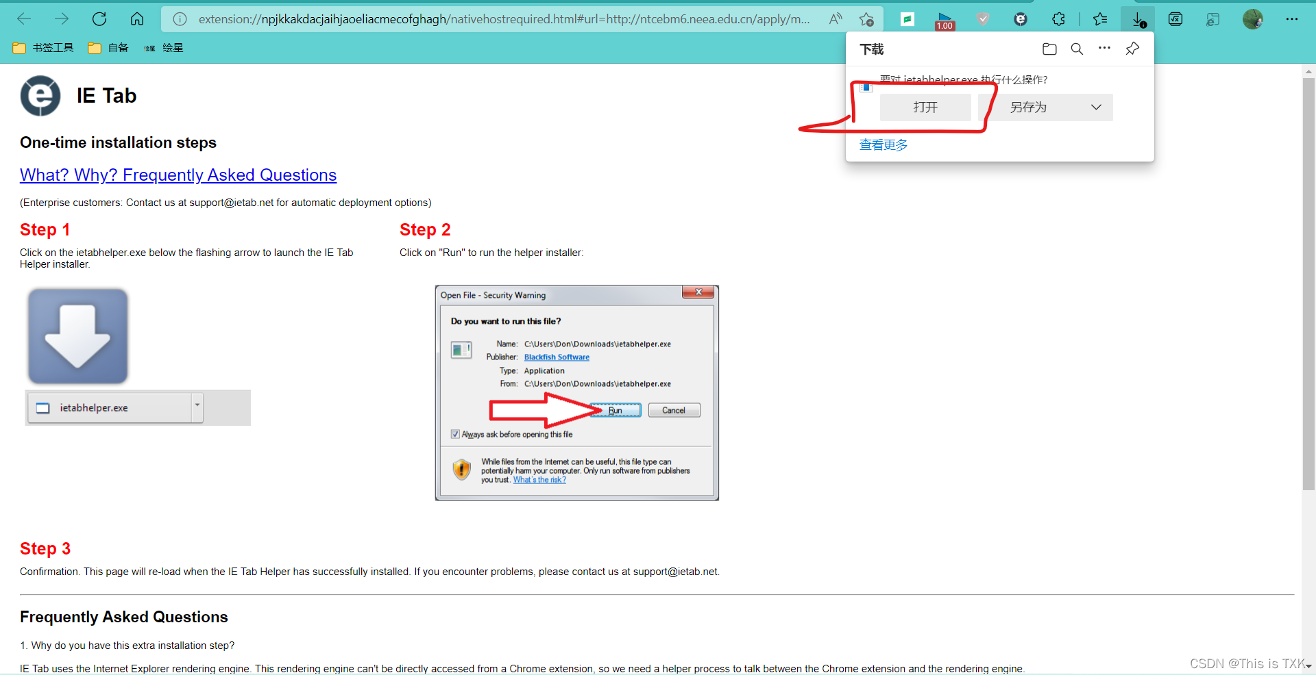The width and height of the screenshot is (1316, 675).
Task: Open the green chat extension icon
Action: pos(907,19)
